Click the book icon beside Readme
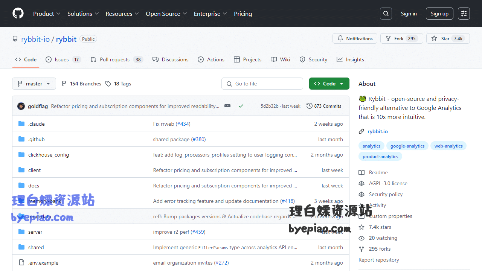The image size is (482, 271). pyautogui.click(x=361, y=172)
